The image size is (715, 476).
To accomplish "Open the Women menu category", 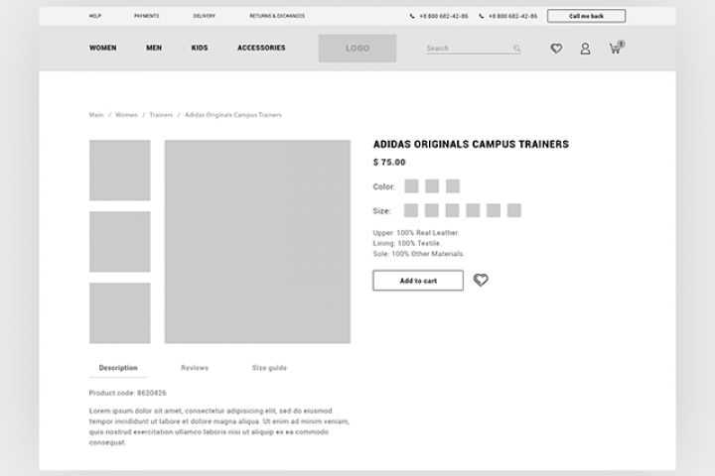I will [102, 48].
